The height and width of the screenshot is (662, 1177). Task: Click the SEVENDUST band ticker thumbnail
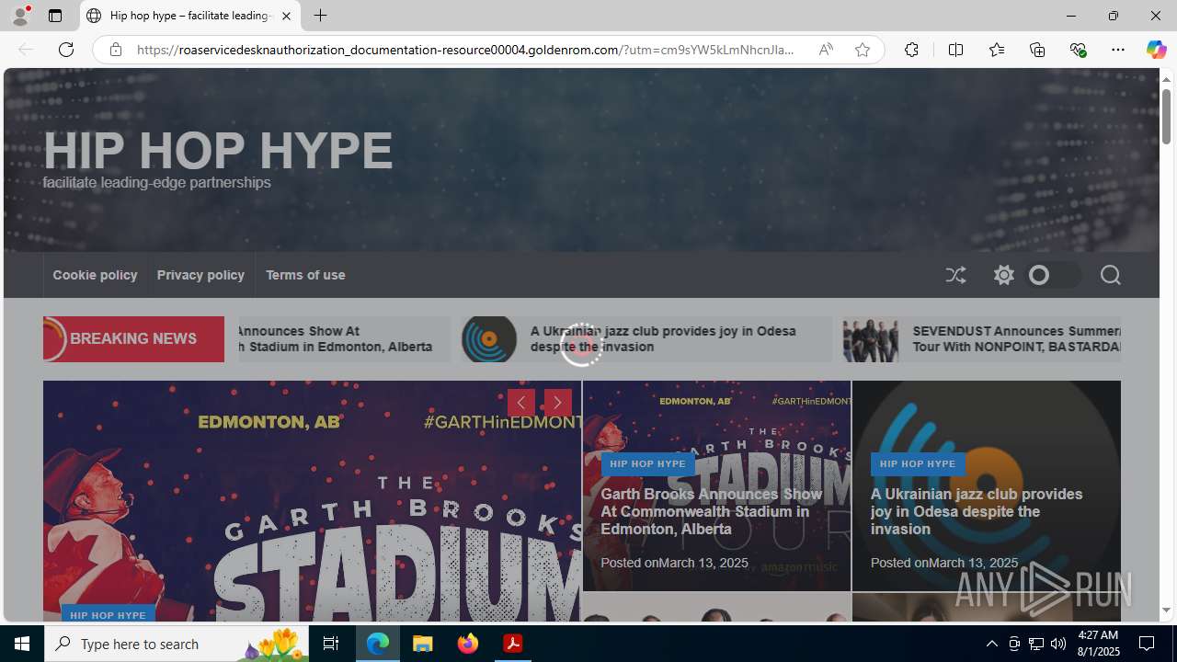pyautogui.click(x=871, y=339)
